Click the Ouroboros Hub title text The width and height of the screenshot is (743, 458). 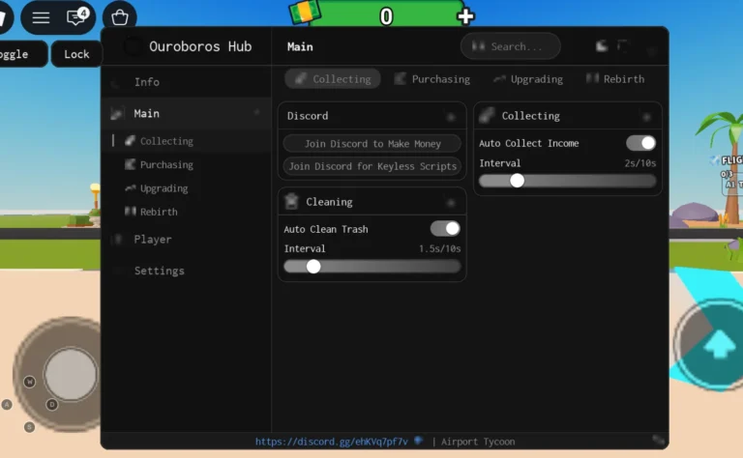pyautogui.click(x=200, y=46)
